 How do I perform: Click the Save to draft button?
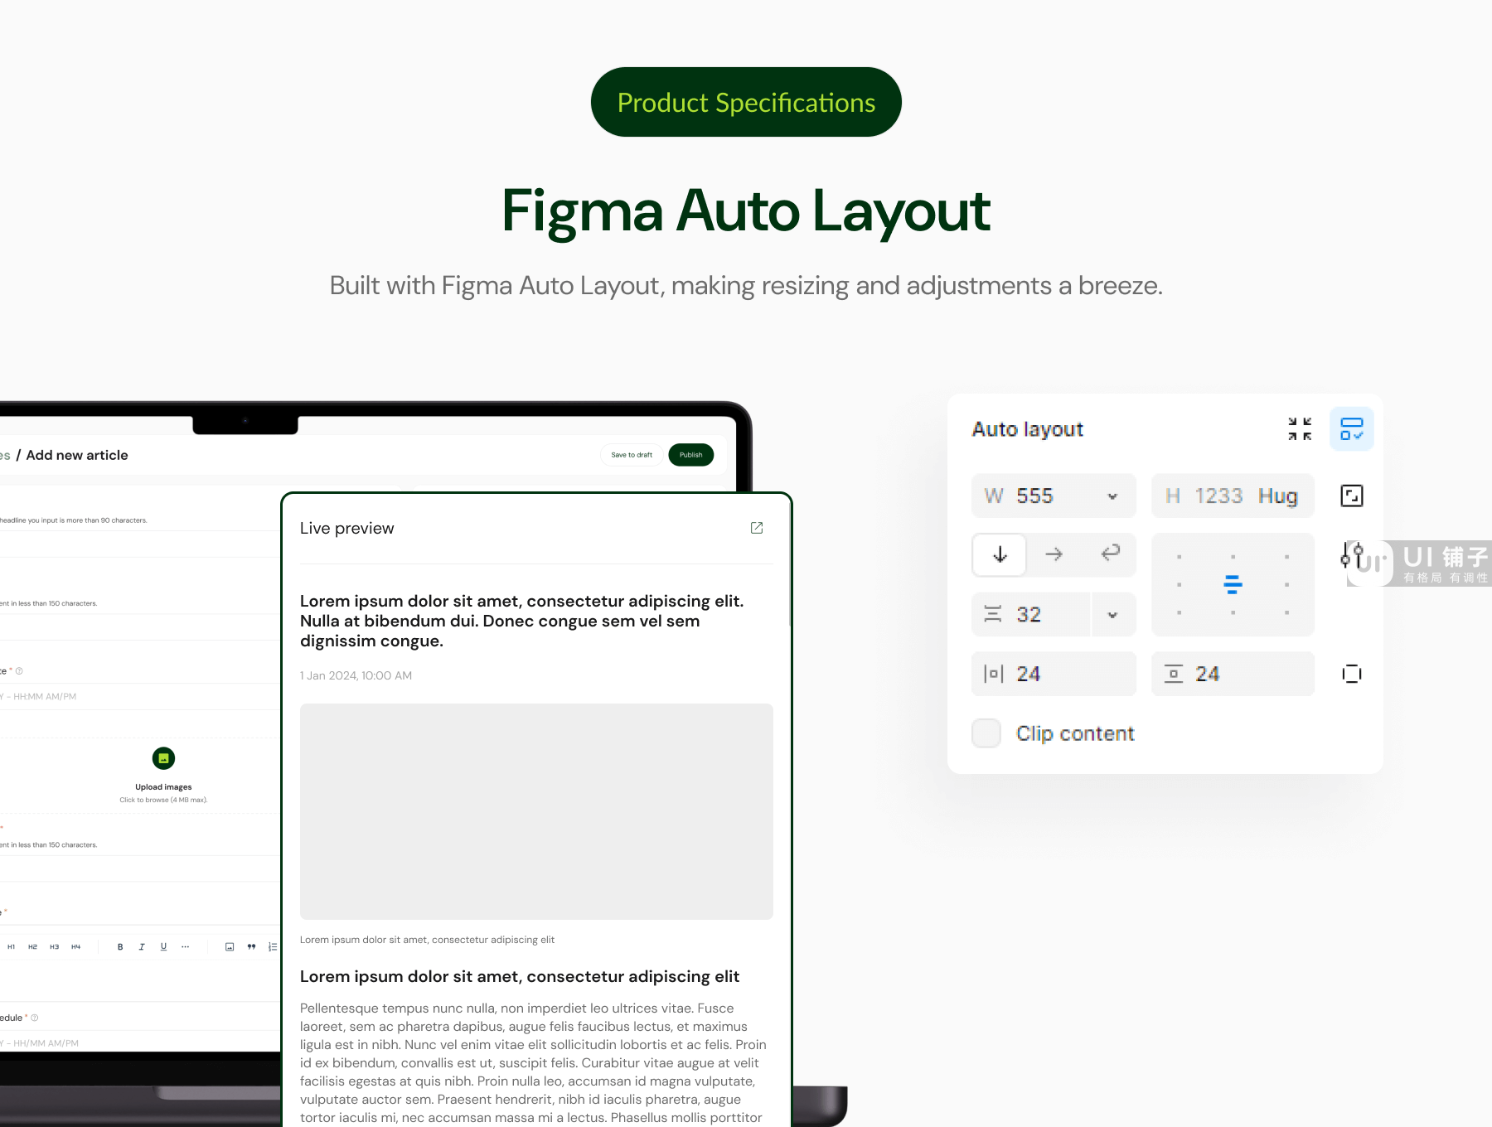tap(632, 455)
